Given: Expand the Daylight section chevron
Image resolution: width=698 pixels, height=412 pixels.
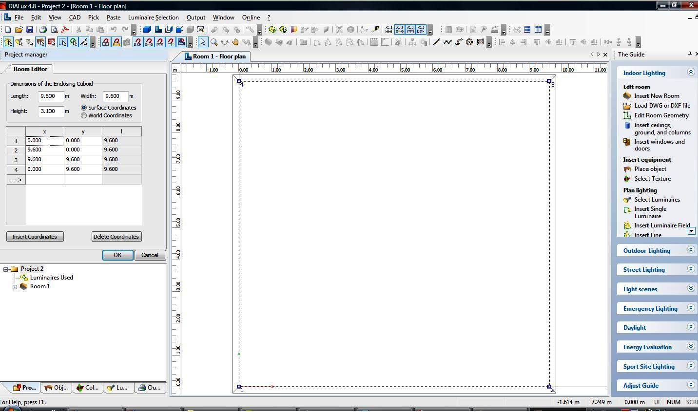Looking at the screenshot, I should click(691, 327).
